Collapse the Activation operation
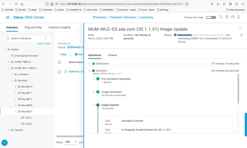247x148 pixels. [x=90, y=71]
